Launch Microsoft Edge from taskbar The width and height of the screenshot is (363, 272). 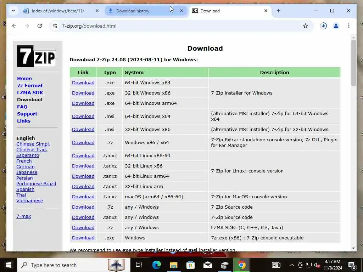156,265
